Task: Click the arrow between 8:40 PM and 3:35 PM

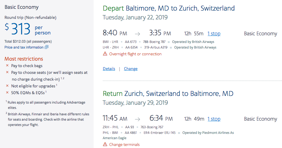Action: click(x=138, y=34)
